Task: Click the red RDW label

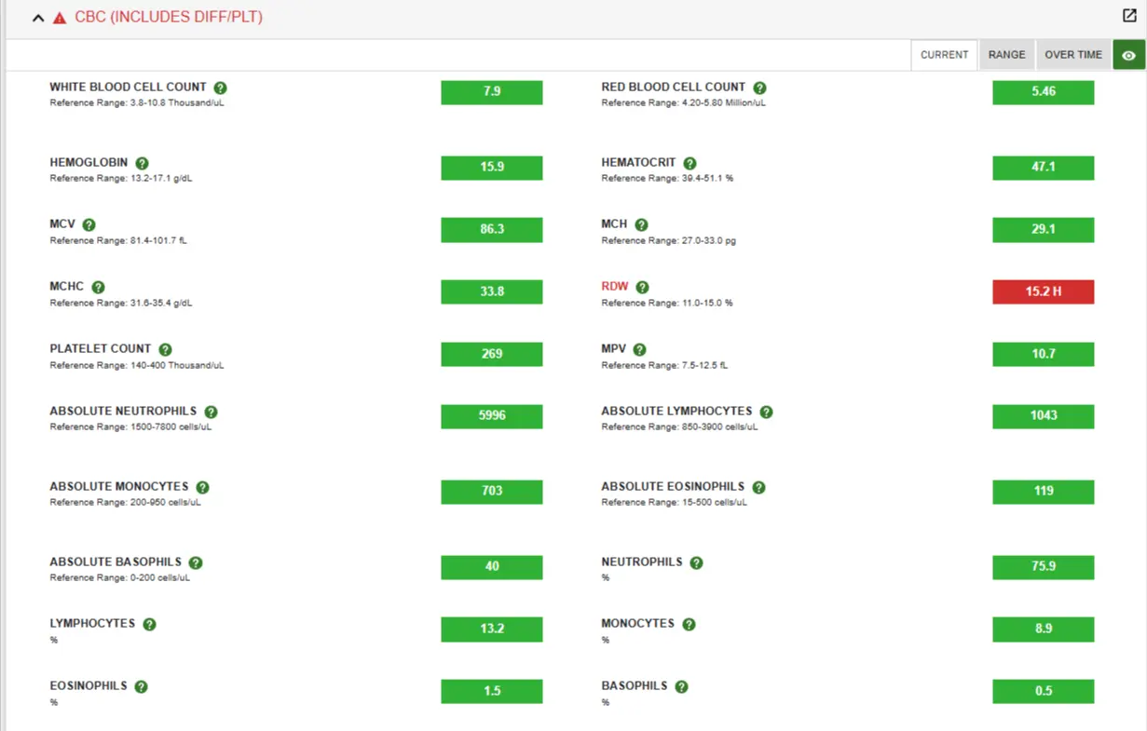Action: point(615,287)
